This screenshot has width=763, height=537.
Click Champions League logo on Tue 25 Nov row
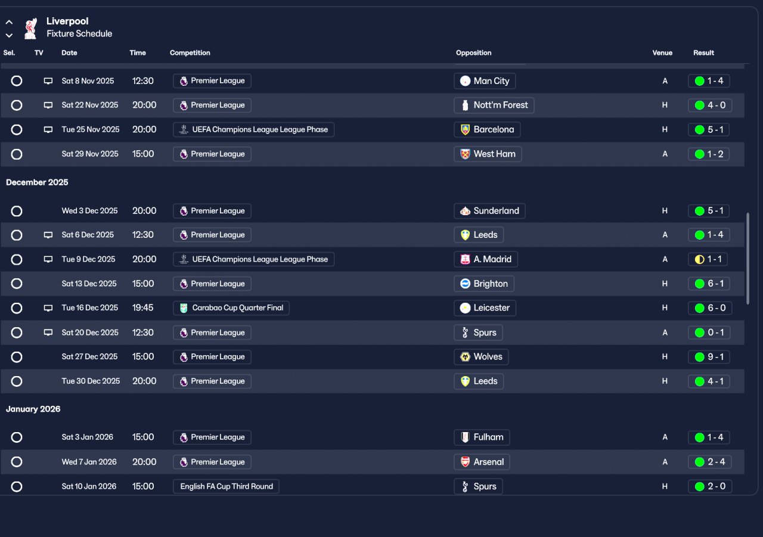pyautogui.click(x=184, y=129)
